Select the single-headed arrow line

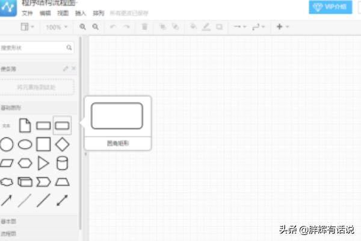7,201
